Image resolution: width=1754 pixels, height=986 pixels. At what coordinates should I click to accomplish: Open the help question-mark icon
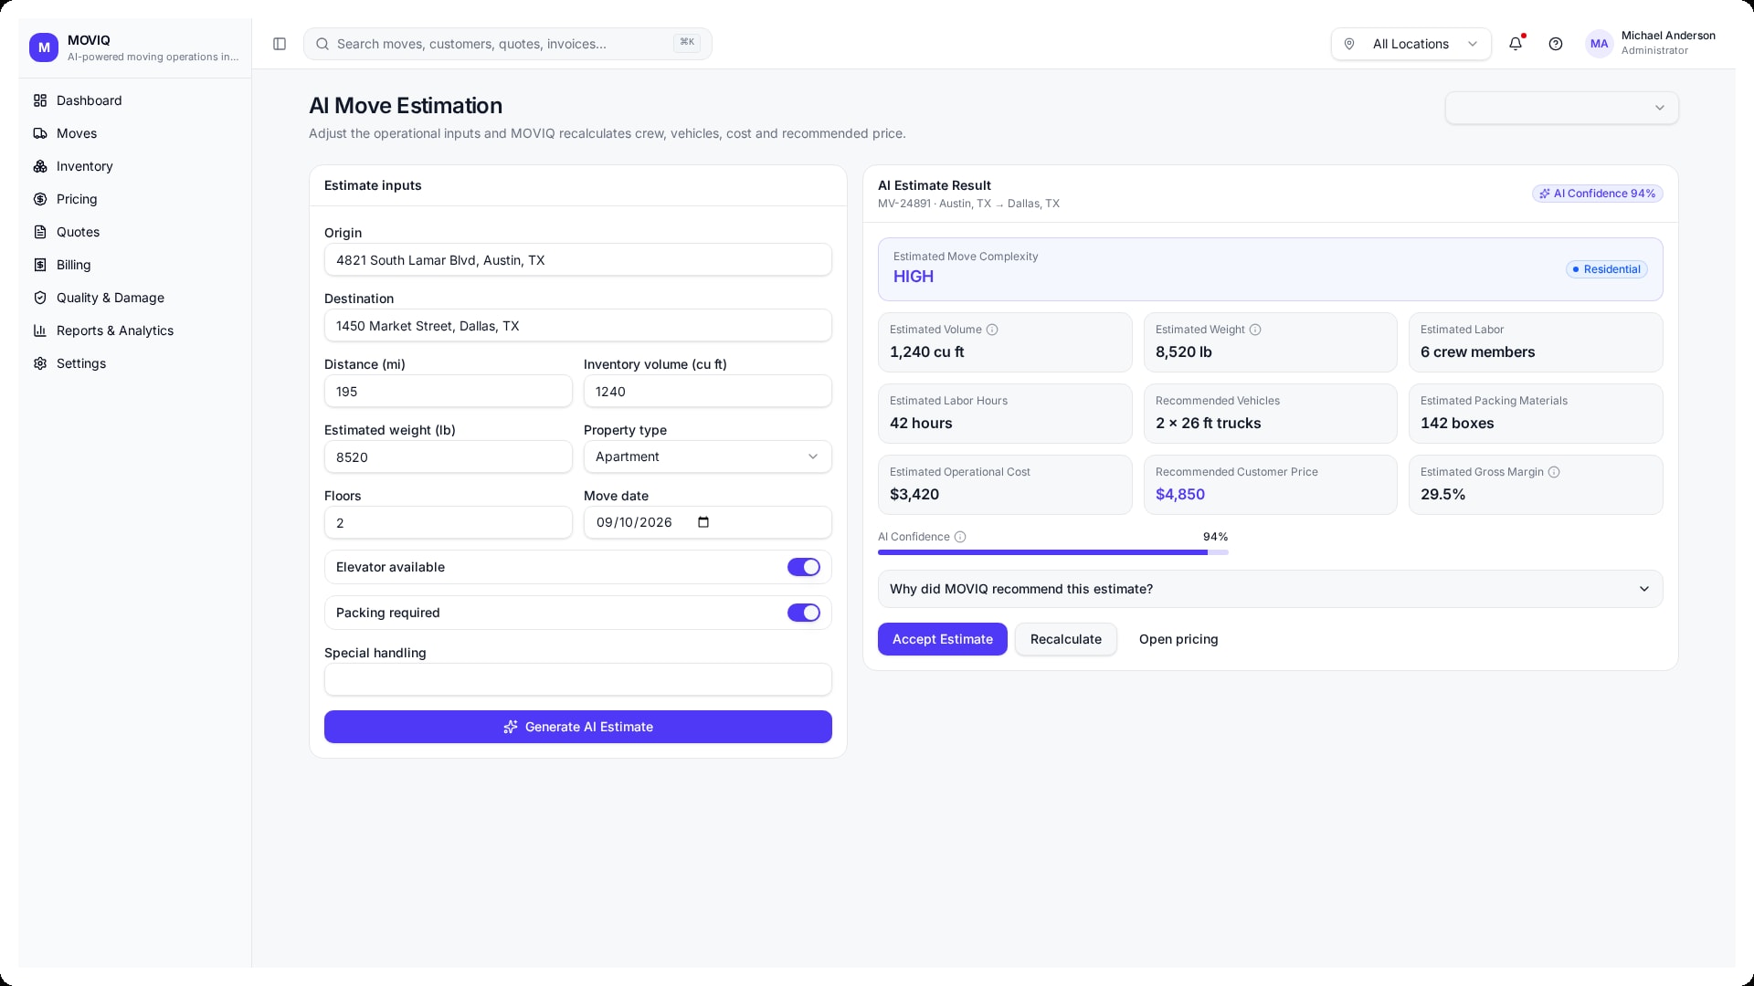pos(1556,44)
